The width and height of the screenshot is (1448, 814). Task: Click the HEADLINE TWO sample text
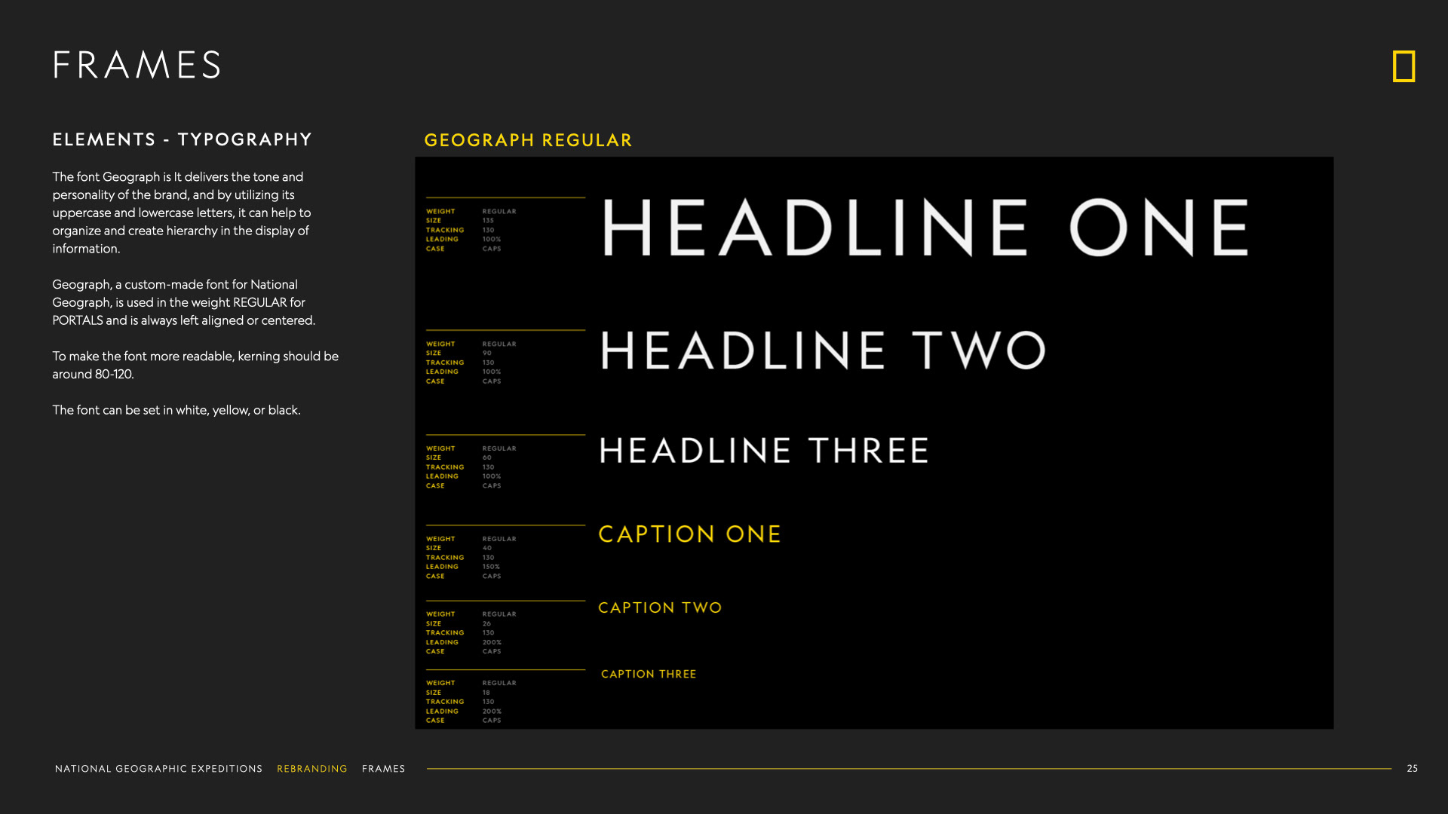pyautogui.click(x=823, y=350)
